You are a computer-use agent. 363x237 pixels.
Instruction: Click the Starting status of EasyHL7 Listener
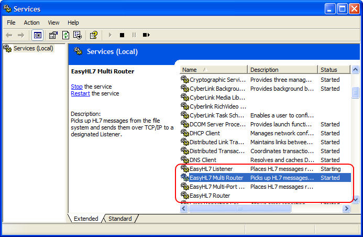point(331,169)
